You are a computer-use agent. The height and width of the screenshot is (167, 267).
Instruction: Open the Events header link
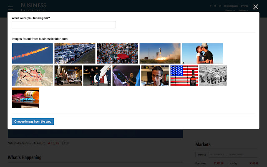pyautogui.click(x=244, y=6)
